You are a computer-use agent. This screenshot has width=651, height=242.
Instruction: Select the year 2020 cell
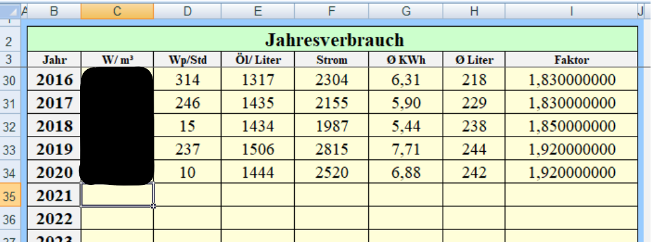(x=55, y=172)
